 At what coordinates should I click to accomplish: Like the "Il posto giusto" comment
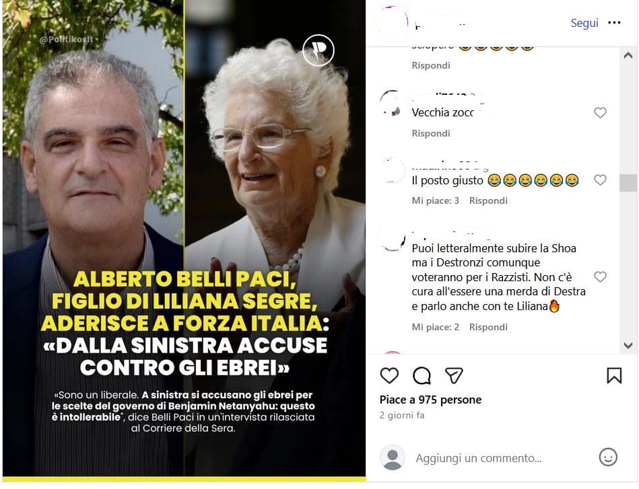[600, 180]
